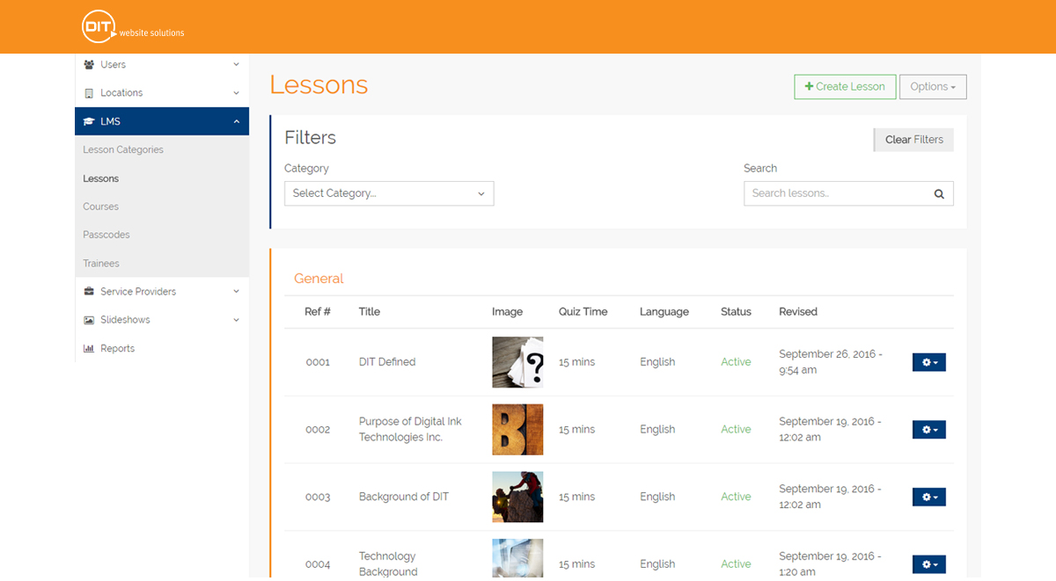Open gear menu for lesson 0004

928,564
